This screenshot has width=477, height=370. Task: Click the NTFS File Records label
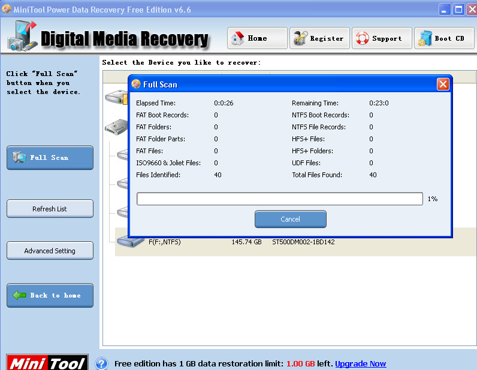(x=319, y=127)
